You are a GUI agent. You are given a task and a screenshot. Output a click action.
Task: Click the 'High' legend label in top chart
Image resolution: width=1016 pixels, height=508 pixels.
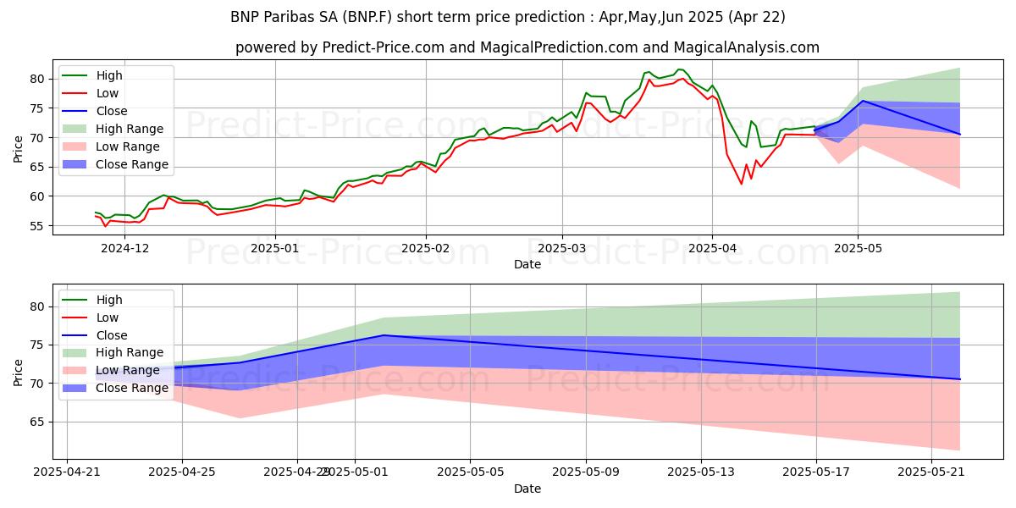coord(109,75)
